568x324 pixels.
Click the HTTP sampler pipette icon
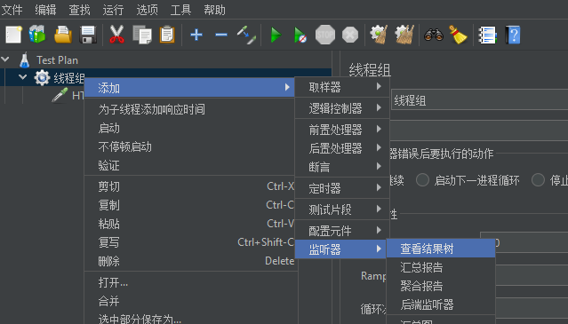(60, 95)
